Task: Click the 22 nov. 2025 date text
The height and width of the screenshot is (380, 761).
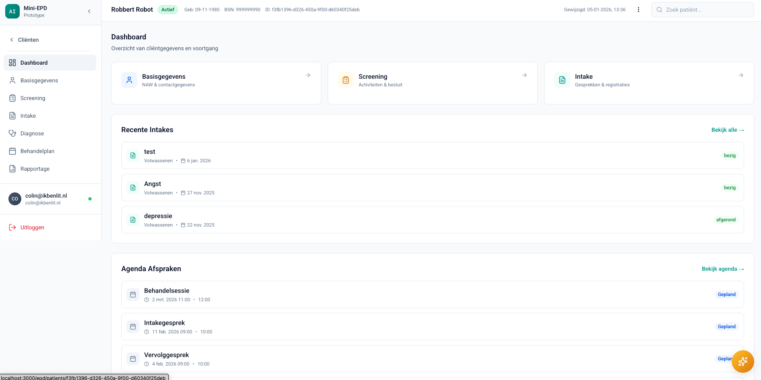Action: point(201,225)
